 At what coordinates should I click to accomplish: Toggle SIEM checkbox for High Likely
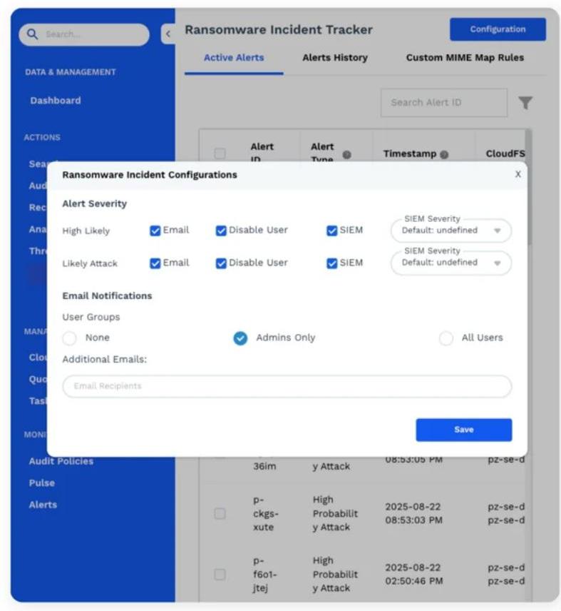pyautogui.click(x=332, y=231)
